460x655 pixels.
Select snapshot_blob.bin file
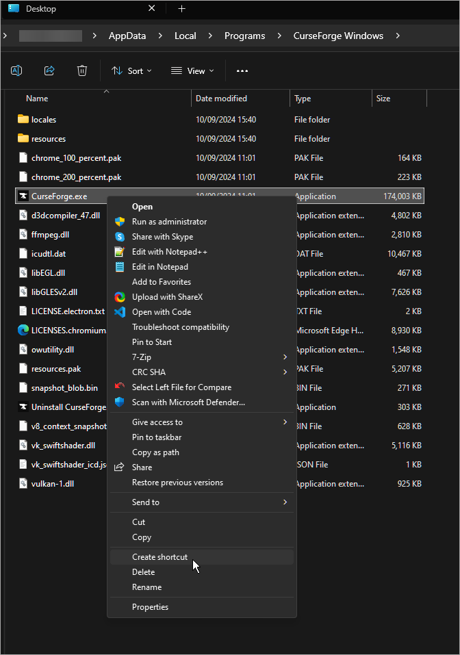click(x=64, y=388)
